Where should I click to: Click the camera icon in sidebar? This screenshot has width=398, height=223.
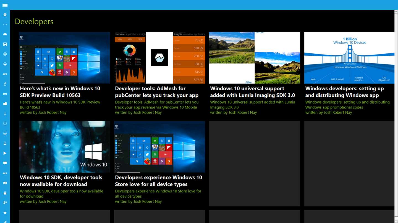(x=5, y=183)
